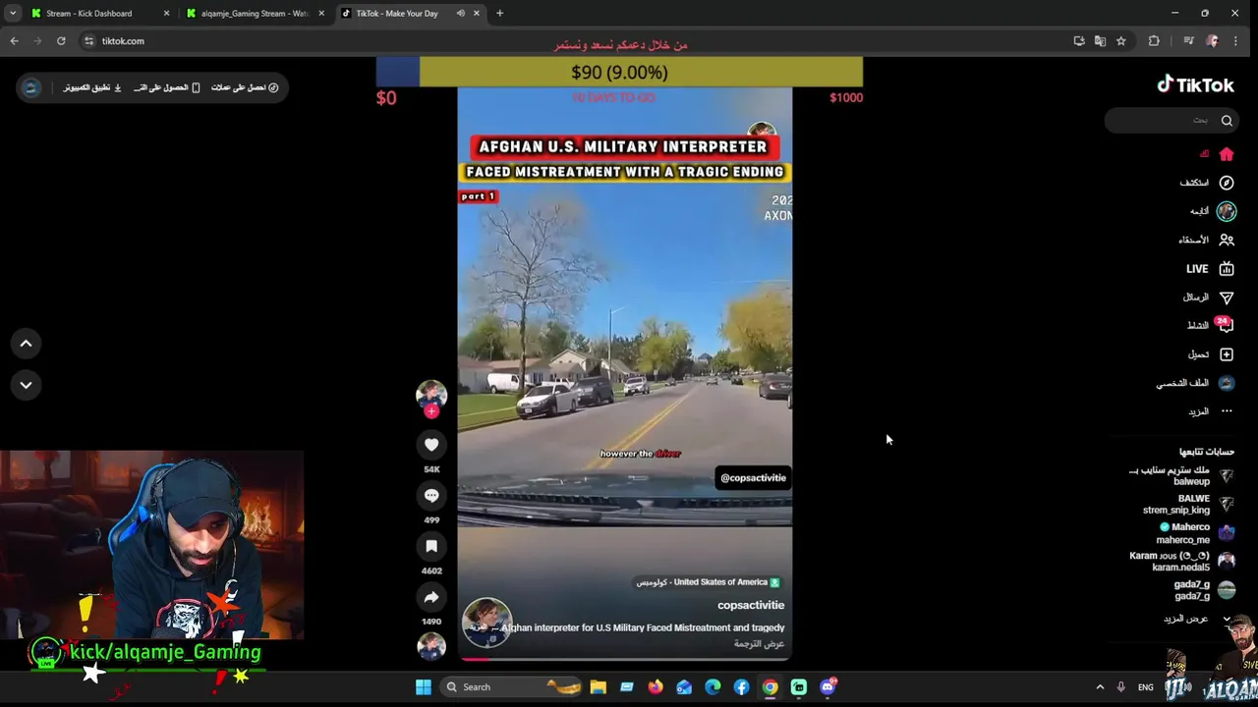
Task: Go to next video with down arrow
Action: (x=26, y=385)
